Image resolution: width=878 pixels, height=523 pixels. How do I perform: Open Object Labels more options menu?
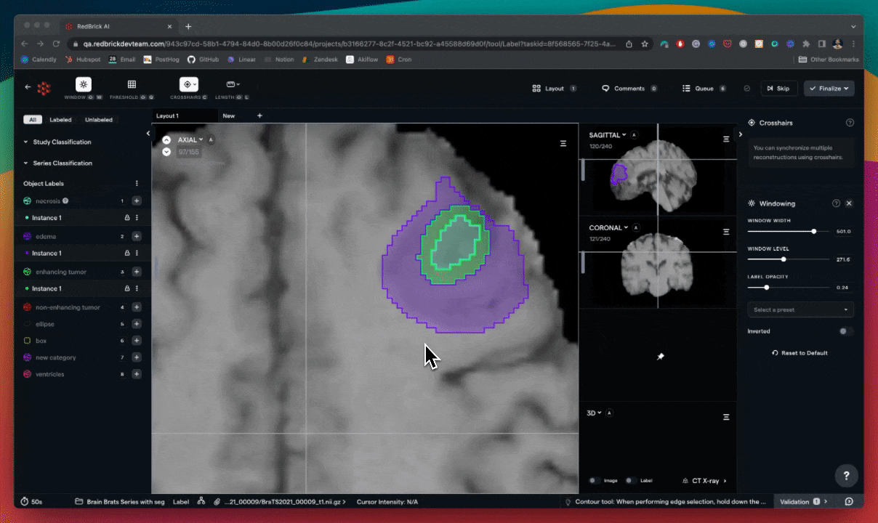(x=137, y=184)
